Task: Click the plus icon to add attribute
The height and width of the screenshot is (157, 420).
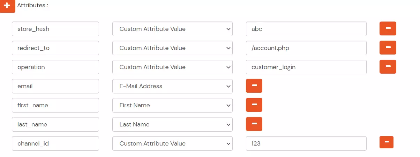Action: coord(7,6)
